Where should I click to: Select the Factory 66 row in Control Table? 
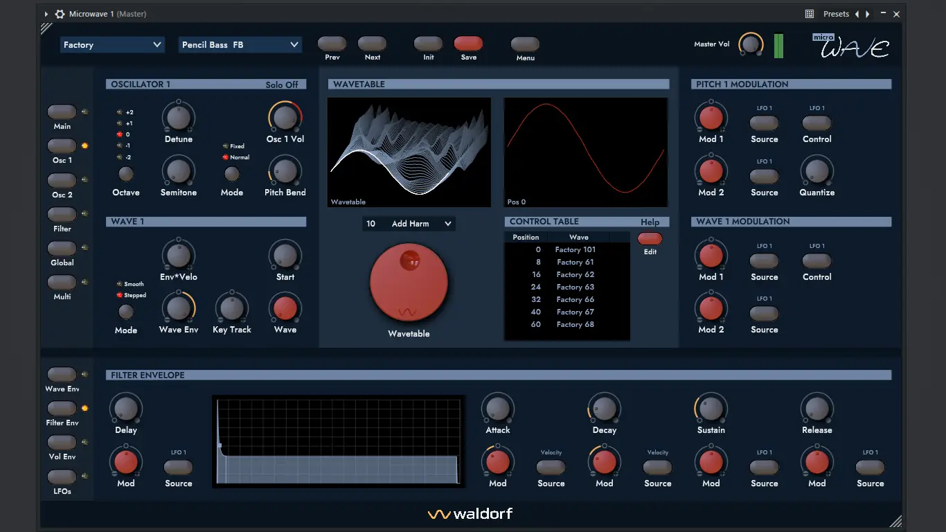(x=567, y=299)
